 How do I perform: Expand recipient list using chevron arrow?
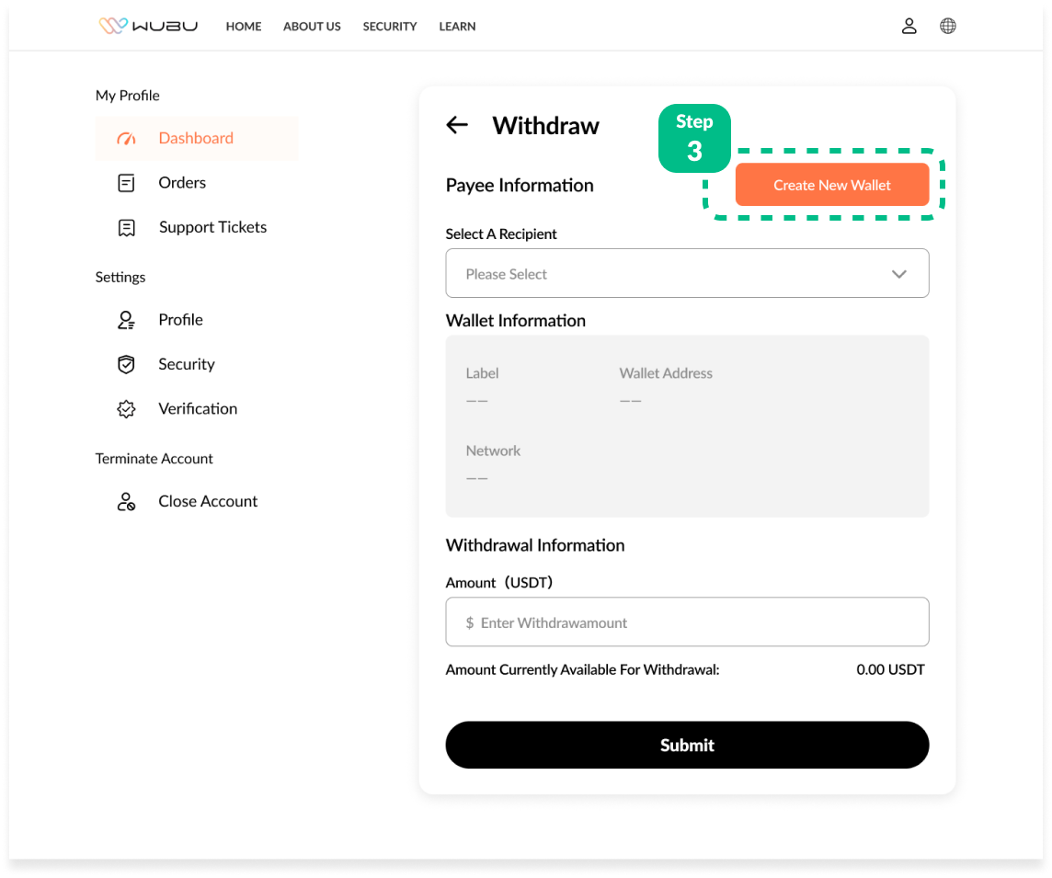tap(898, 274)
